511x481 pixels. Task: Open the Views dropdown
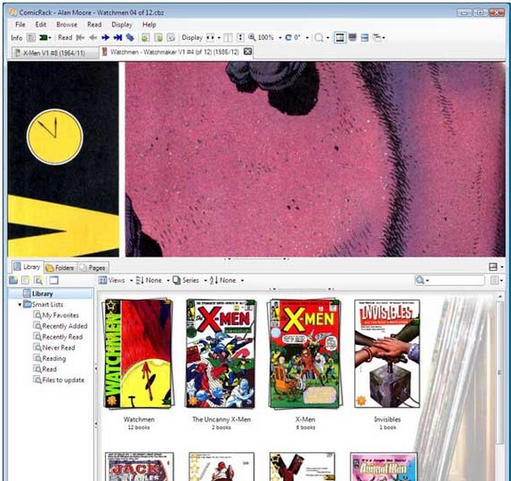[115, 280]
